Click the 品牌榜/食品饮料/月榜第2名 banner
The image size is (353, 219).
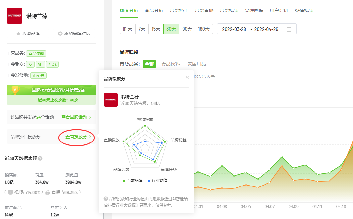tap(51, 90)
